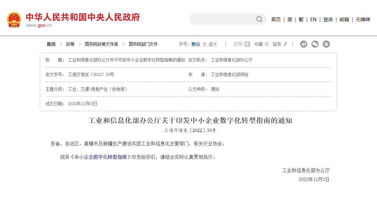Click topic value 工业、交通\信息产业（含电信）

(99, 89)
